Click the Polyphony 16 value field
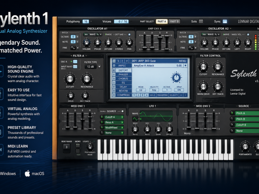The image size is (259, 194). pyautogui.click(x=85, y=21)
